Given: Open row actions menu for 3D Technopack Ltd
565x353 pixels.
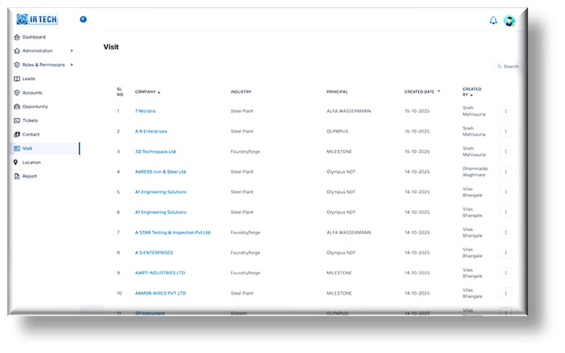Looking at the screenshot, I should tap(506, 152).
